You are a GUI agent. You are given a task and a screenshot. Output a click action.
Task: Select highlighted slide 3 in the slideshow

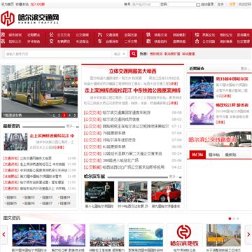point(64,115)
